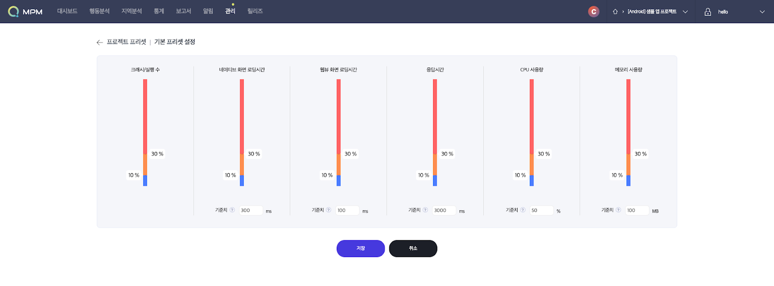Click the home icon in header
This screenshot has width=774, height=286.
tap(615, 12)
